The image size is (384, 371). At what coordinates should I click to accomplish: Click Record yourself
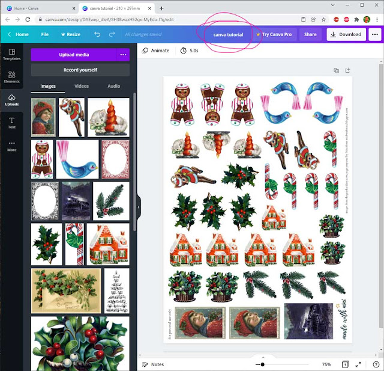pos(80,70)
